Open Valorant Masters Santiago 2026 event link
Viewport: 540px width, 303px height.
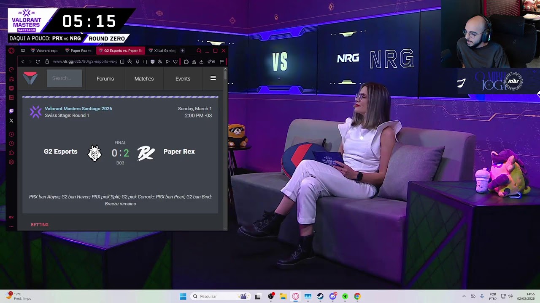[78, 109]
